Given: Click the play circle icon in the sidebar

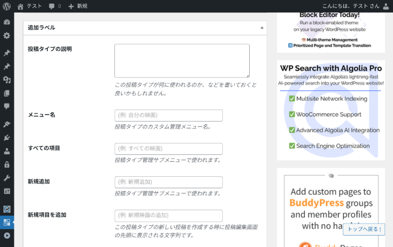Looking at the screenshot, I should pos(7,236).
